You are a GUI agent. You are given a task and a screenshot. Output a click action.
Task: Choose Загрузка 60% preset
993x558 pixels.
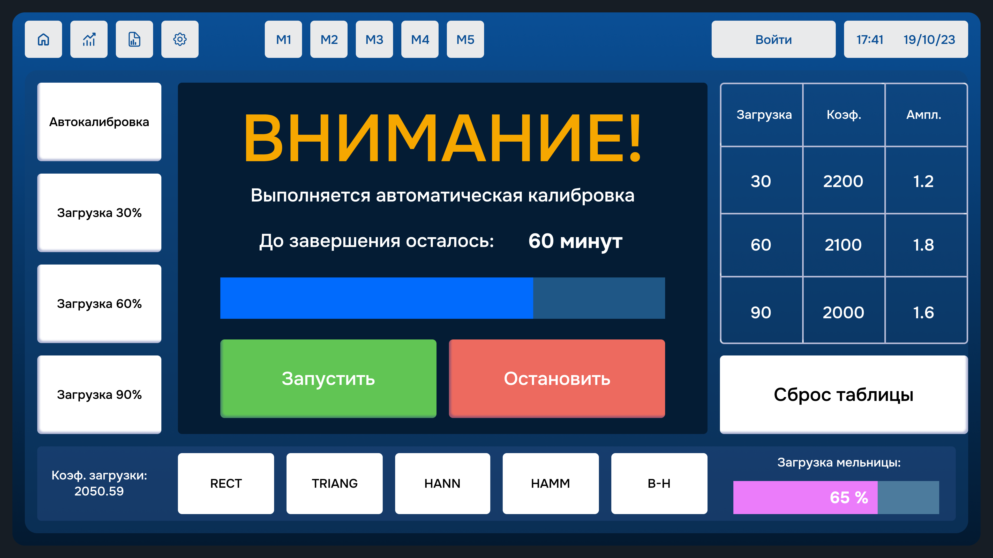[x=99, y=304]
